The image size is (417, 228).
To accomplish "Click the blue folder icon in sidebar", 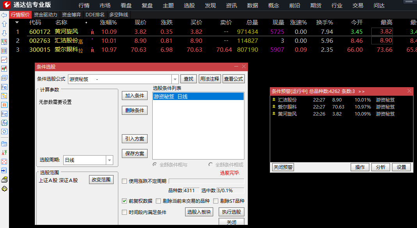I will 4,144.
